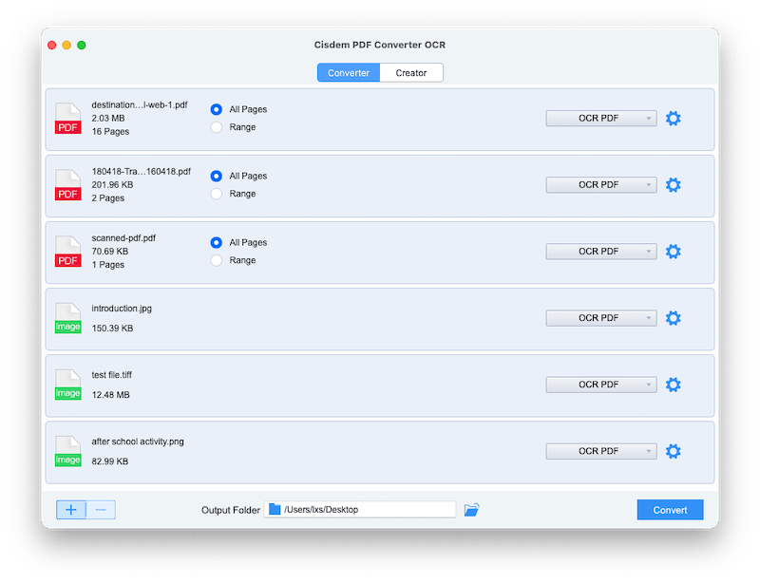Click the PDF thumbnail of 180418-Tra...160418.pdf
Screen dimensions: 760x583
pos(67,184)
